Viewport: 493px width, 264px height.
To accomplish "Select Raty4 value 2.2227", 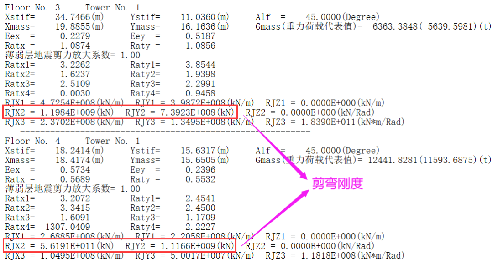I will pyautogui.click(x=200, y=227).
